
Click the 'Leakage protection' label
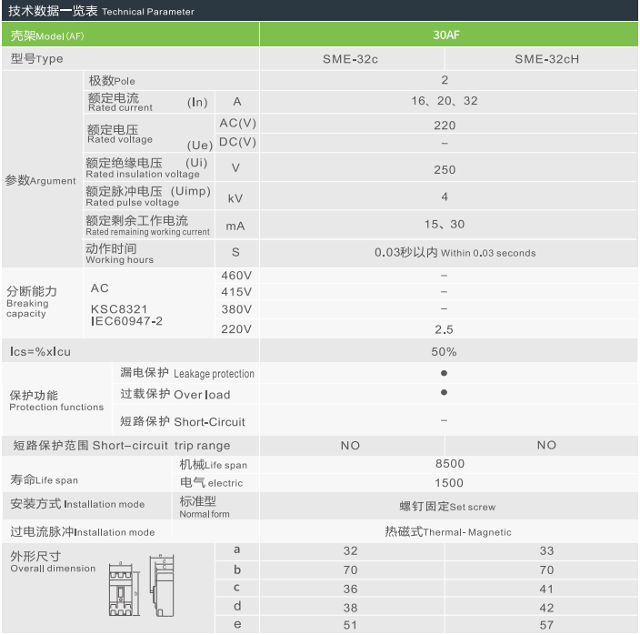tap(214, 374)
